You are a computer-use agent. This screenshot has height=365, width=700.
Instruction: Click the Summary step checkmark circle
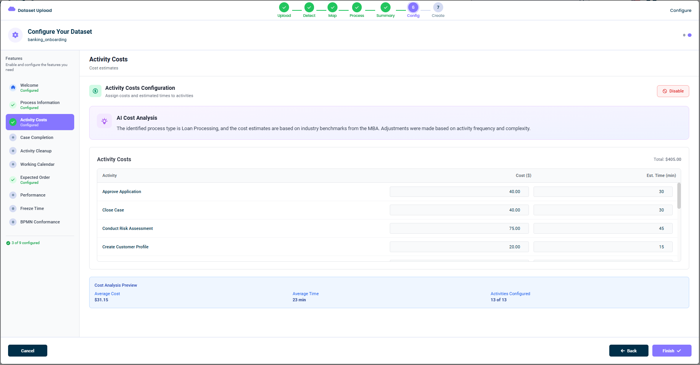386,7
